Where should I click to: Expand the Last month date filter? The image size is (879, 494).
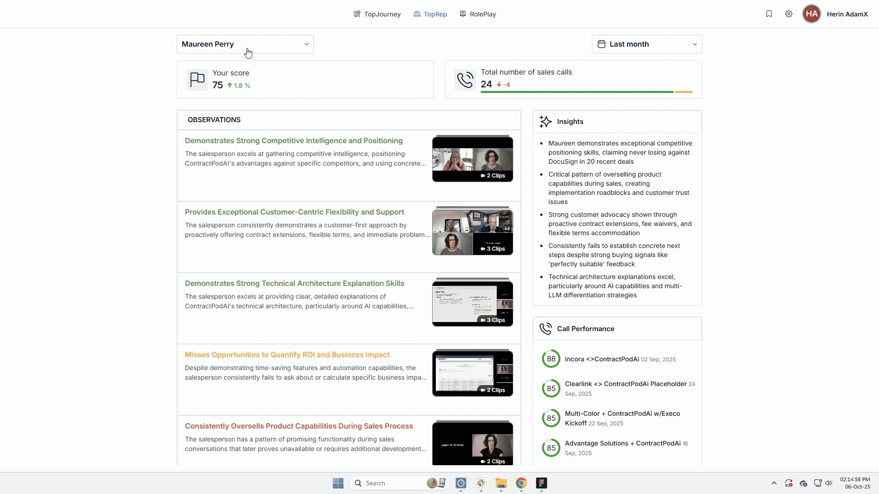(646, 44)
